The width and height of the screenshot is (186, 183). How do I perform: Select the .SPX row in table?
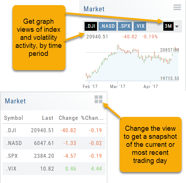click(54, 156)
